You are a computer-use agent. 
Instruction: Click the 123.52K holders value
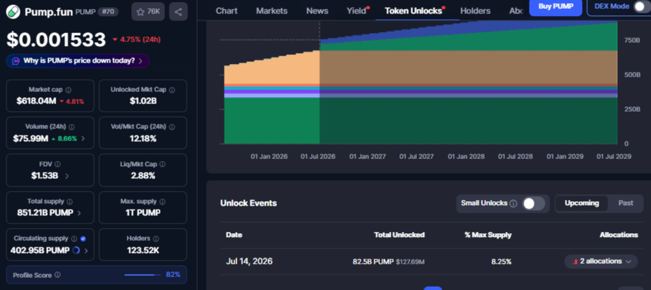143,250
